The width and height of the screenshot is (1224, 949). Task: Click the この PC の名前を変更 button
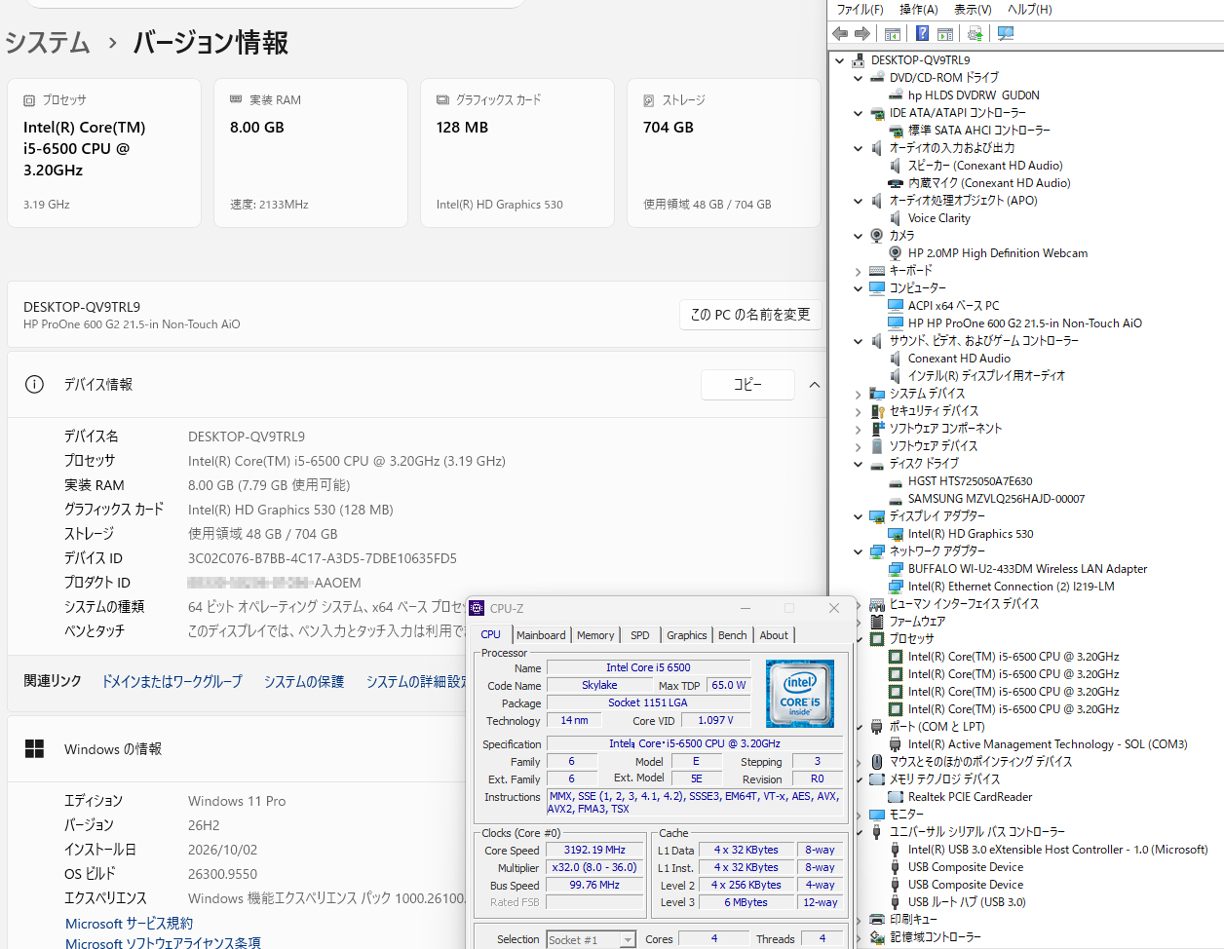point(750,315)
